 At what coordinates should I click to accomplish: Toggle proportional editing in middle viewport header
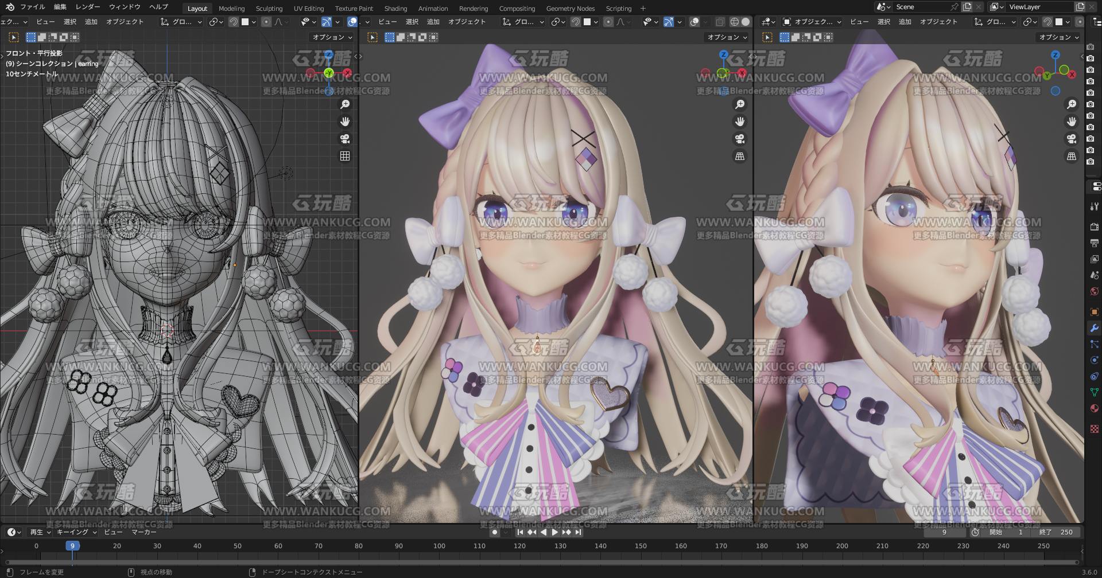608,22
